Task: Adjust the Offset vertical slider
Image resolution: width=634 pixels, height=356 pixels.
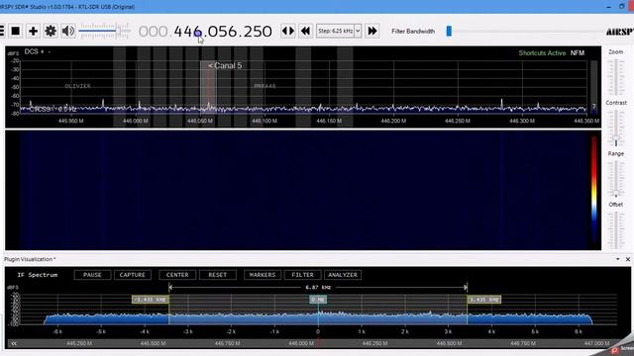Action: [x=616, y=229]
